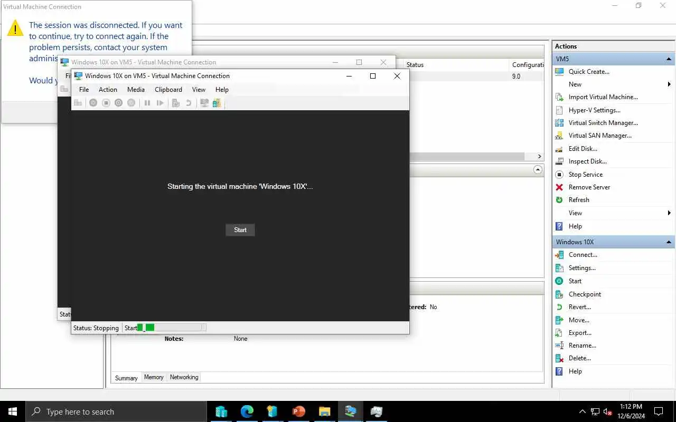Click the Connect icon under Windows 10X

pyautogui.click(x=559, y=255)
